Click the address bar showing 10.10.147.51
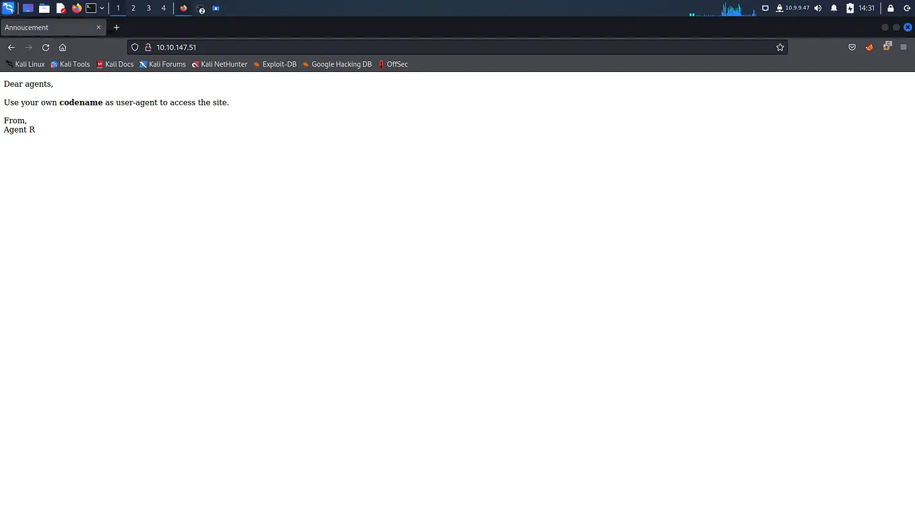 pos(176,47)
